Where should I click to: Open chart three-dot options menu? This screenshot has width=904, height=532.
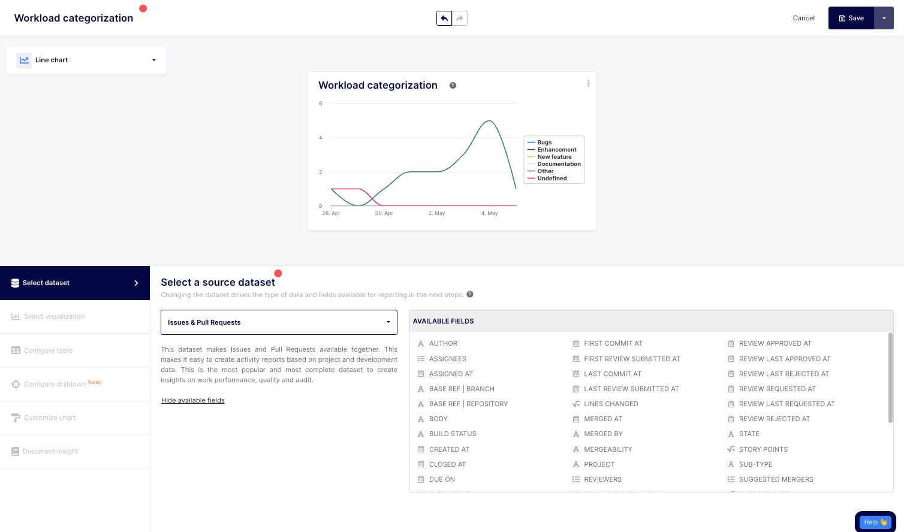[x=588, y=84]
